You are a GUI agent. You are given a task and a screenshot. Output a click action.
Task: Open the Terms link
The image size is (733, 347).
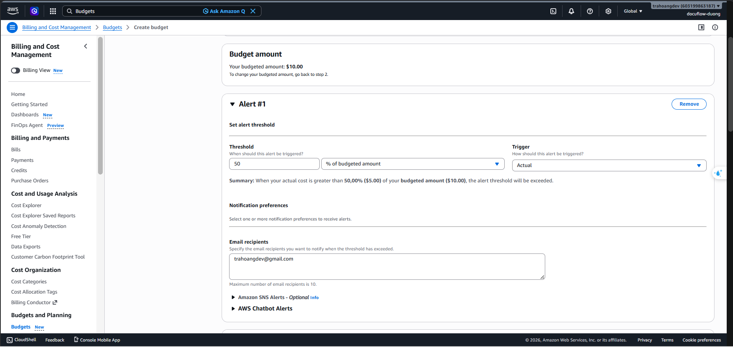667,340
